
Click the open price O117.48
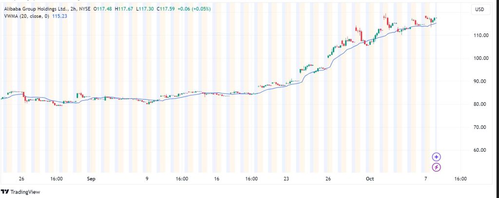tap(103, 9)
